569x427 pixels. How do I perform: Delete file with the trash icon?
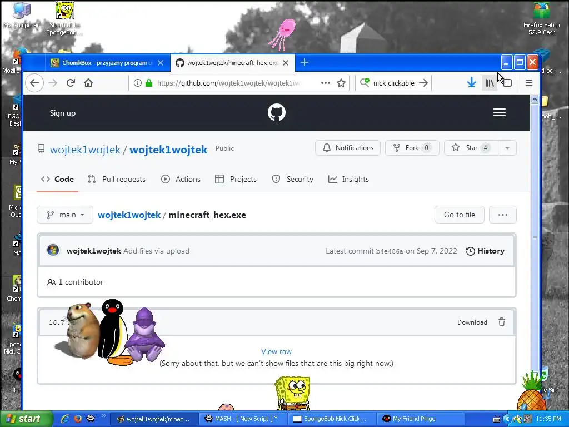click(502, 322)
